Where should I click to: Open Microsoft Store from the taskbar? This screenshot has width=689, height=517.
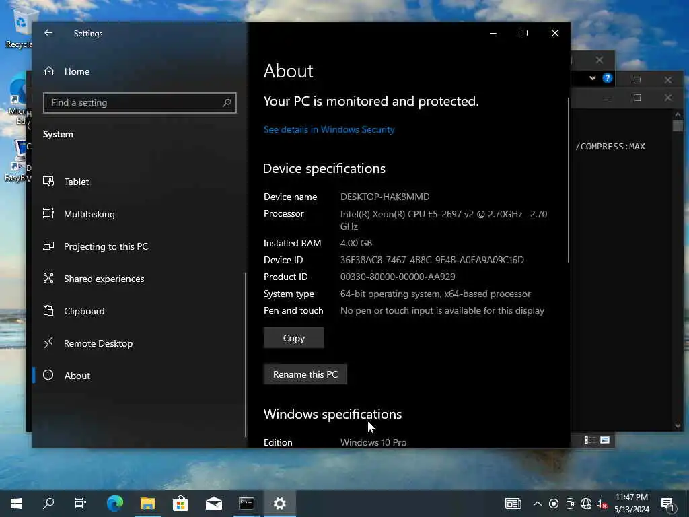coord(180,504)
